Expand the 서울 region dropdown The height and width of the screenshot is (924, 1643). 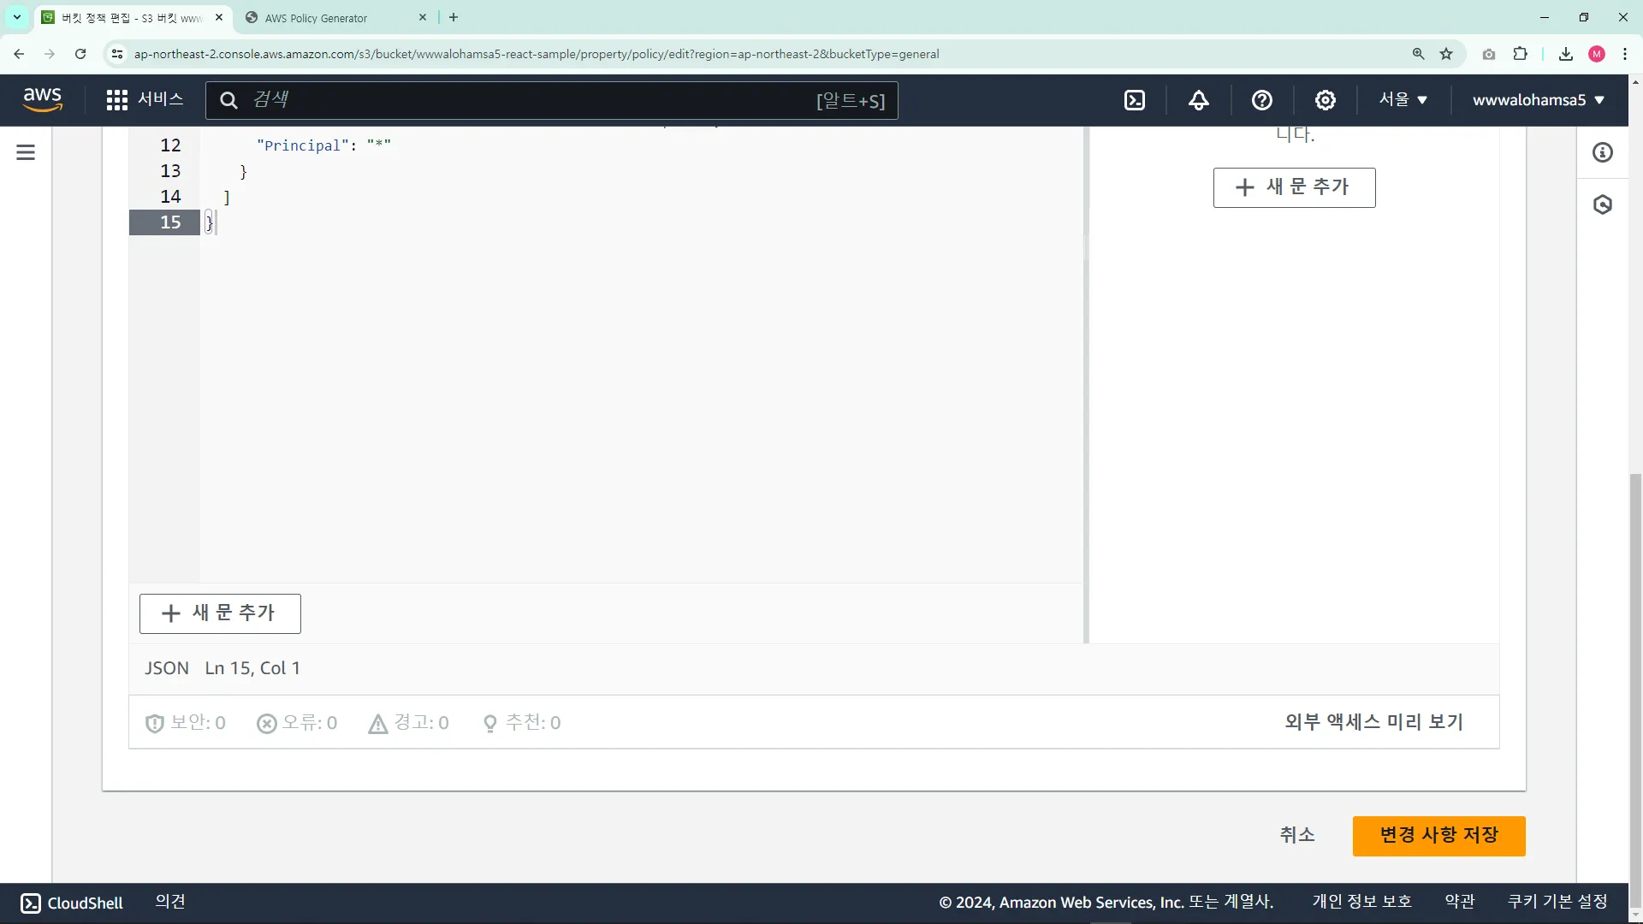(1403, 100)
